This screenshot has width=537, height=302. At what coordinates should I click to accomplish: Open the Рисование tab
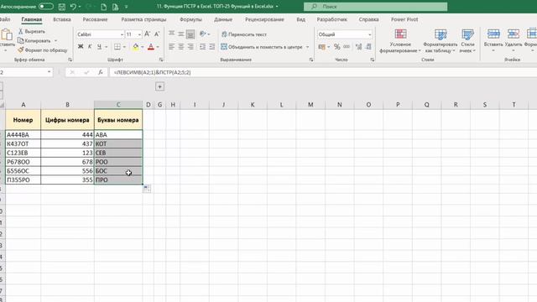click(95, 19)
